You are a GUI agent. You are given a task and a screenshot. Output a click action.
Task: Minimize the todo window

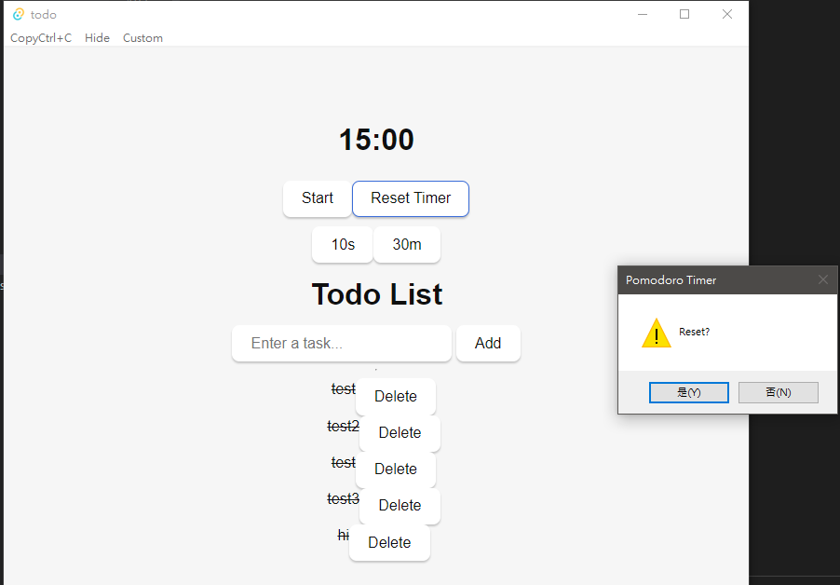click(643, 15)
